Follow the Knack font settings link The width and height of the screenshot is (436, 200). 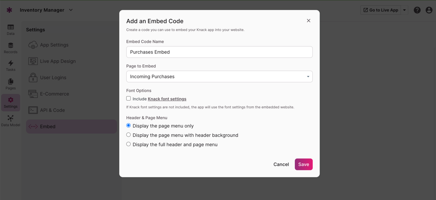[167, 99]
